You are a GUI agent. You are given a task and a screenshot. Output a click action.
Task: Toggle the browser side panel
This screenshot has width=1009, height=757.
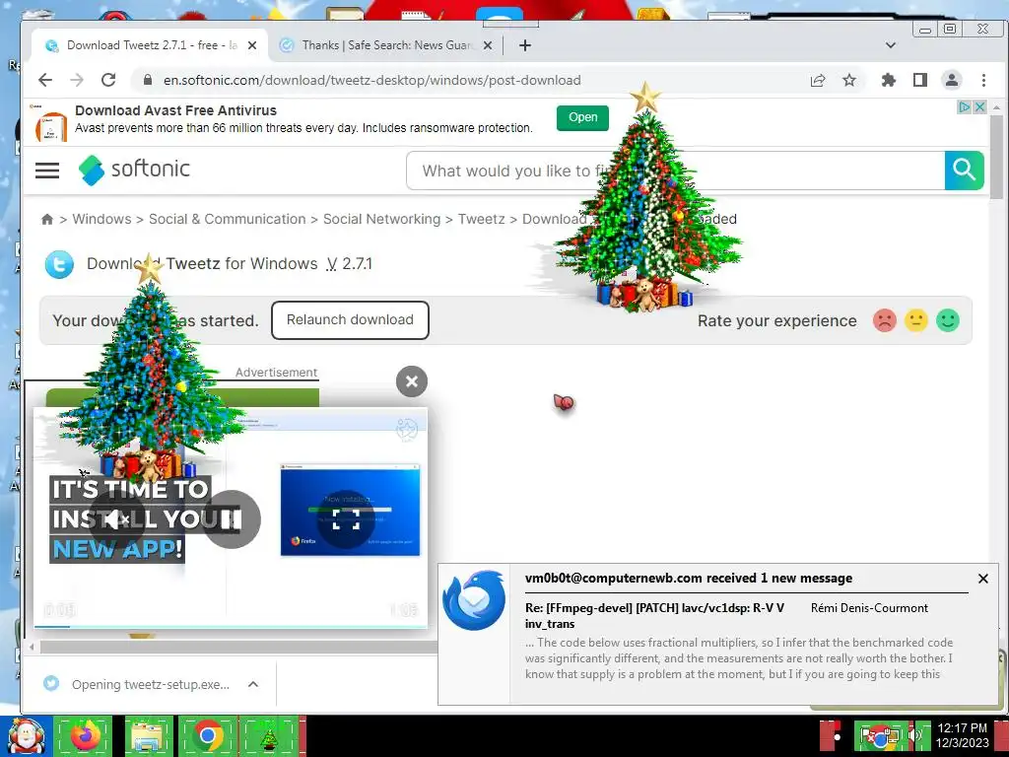[x=920, y=81]
